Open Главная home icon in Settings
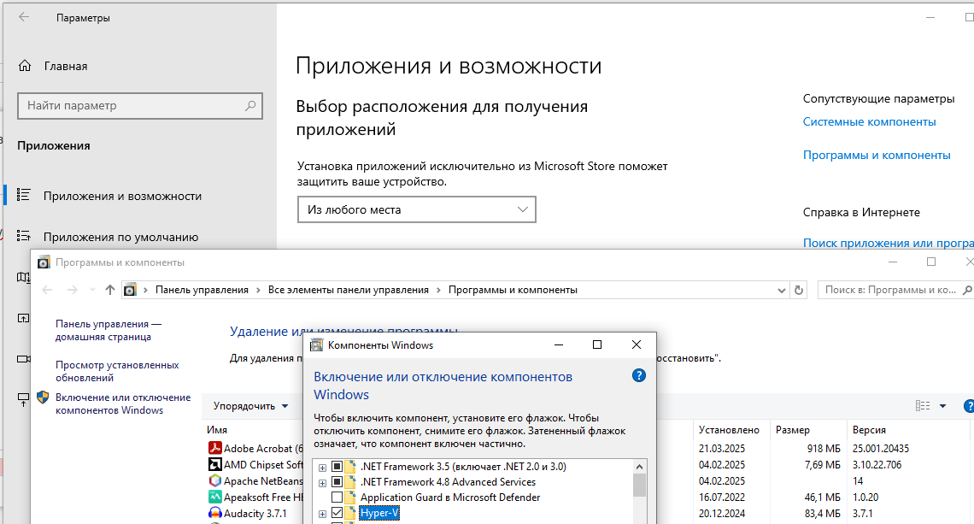974x524 pixels. (x=26, y=67)
